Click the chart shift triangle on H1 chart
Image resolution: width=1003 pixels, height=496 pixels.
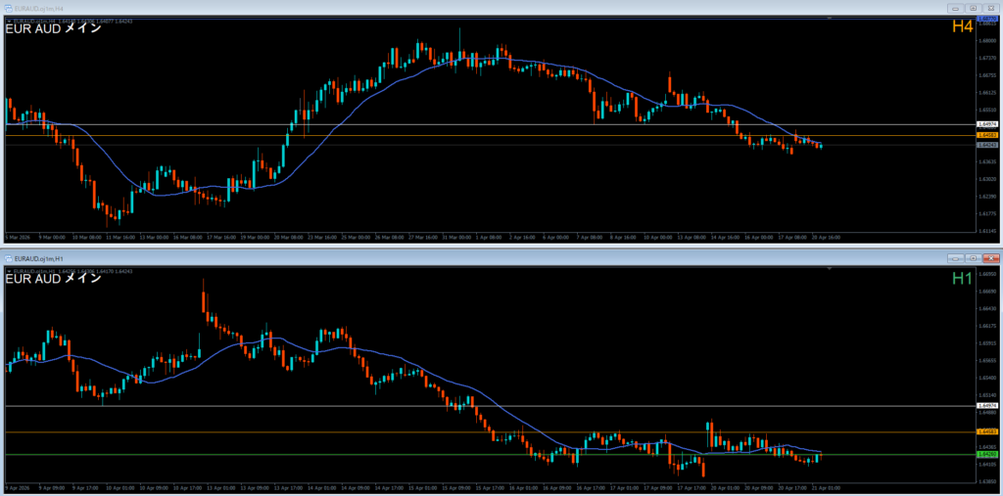[x=830, y=269]
